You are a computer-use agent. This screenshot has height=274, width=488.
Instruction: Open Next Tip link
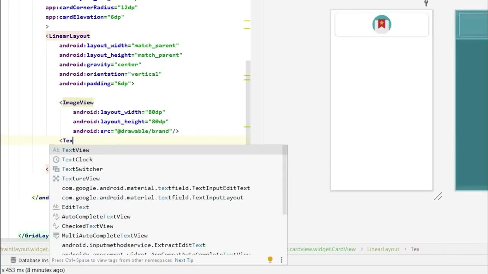(184, 260)
